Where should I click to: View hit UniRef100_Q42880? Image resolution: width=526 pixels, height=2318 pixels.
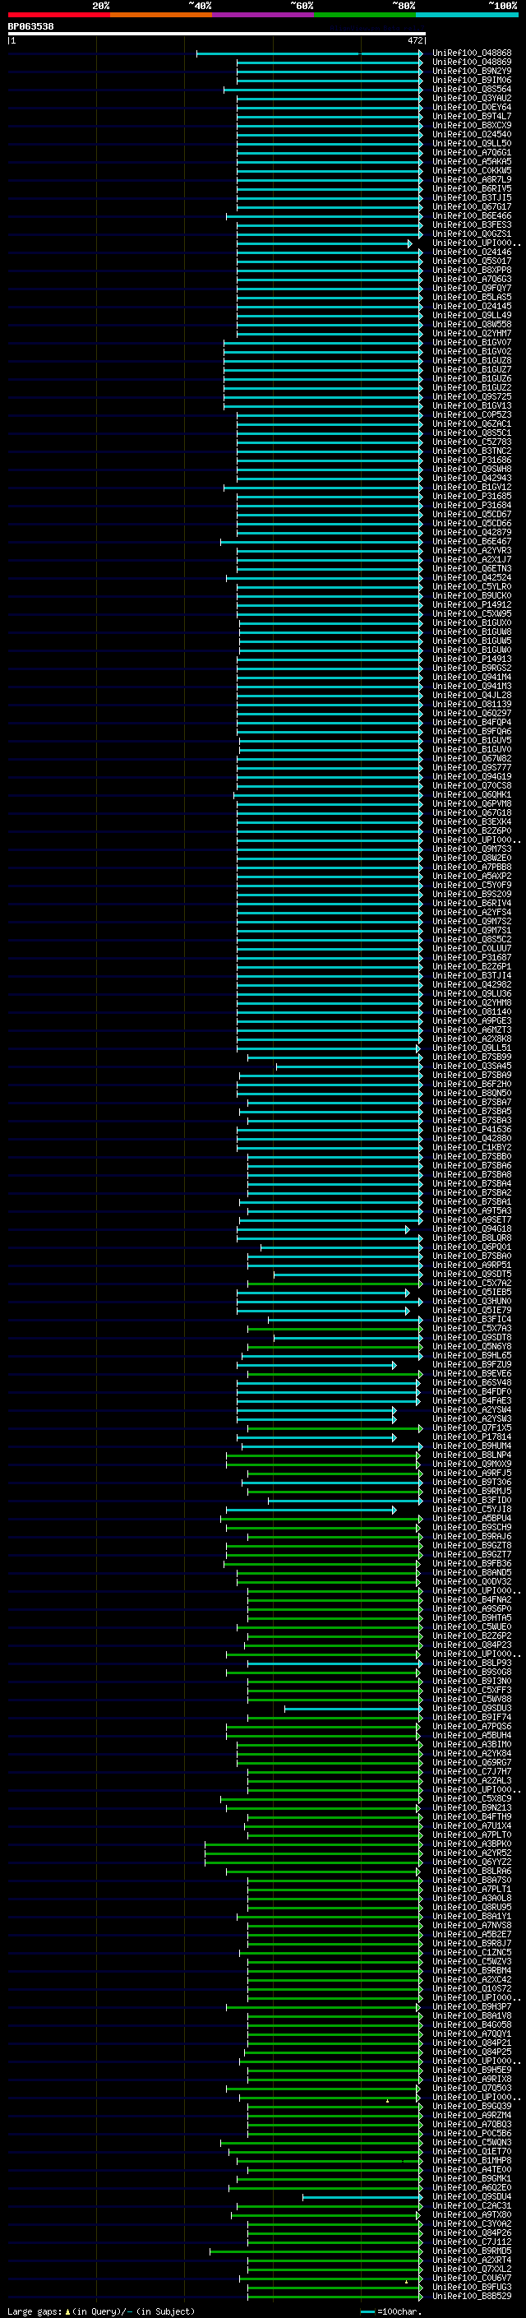[x=471, y=1137]
